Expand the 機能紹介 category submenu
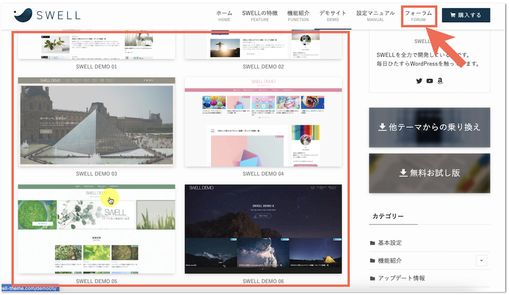 point(481,261)
